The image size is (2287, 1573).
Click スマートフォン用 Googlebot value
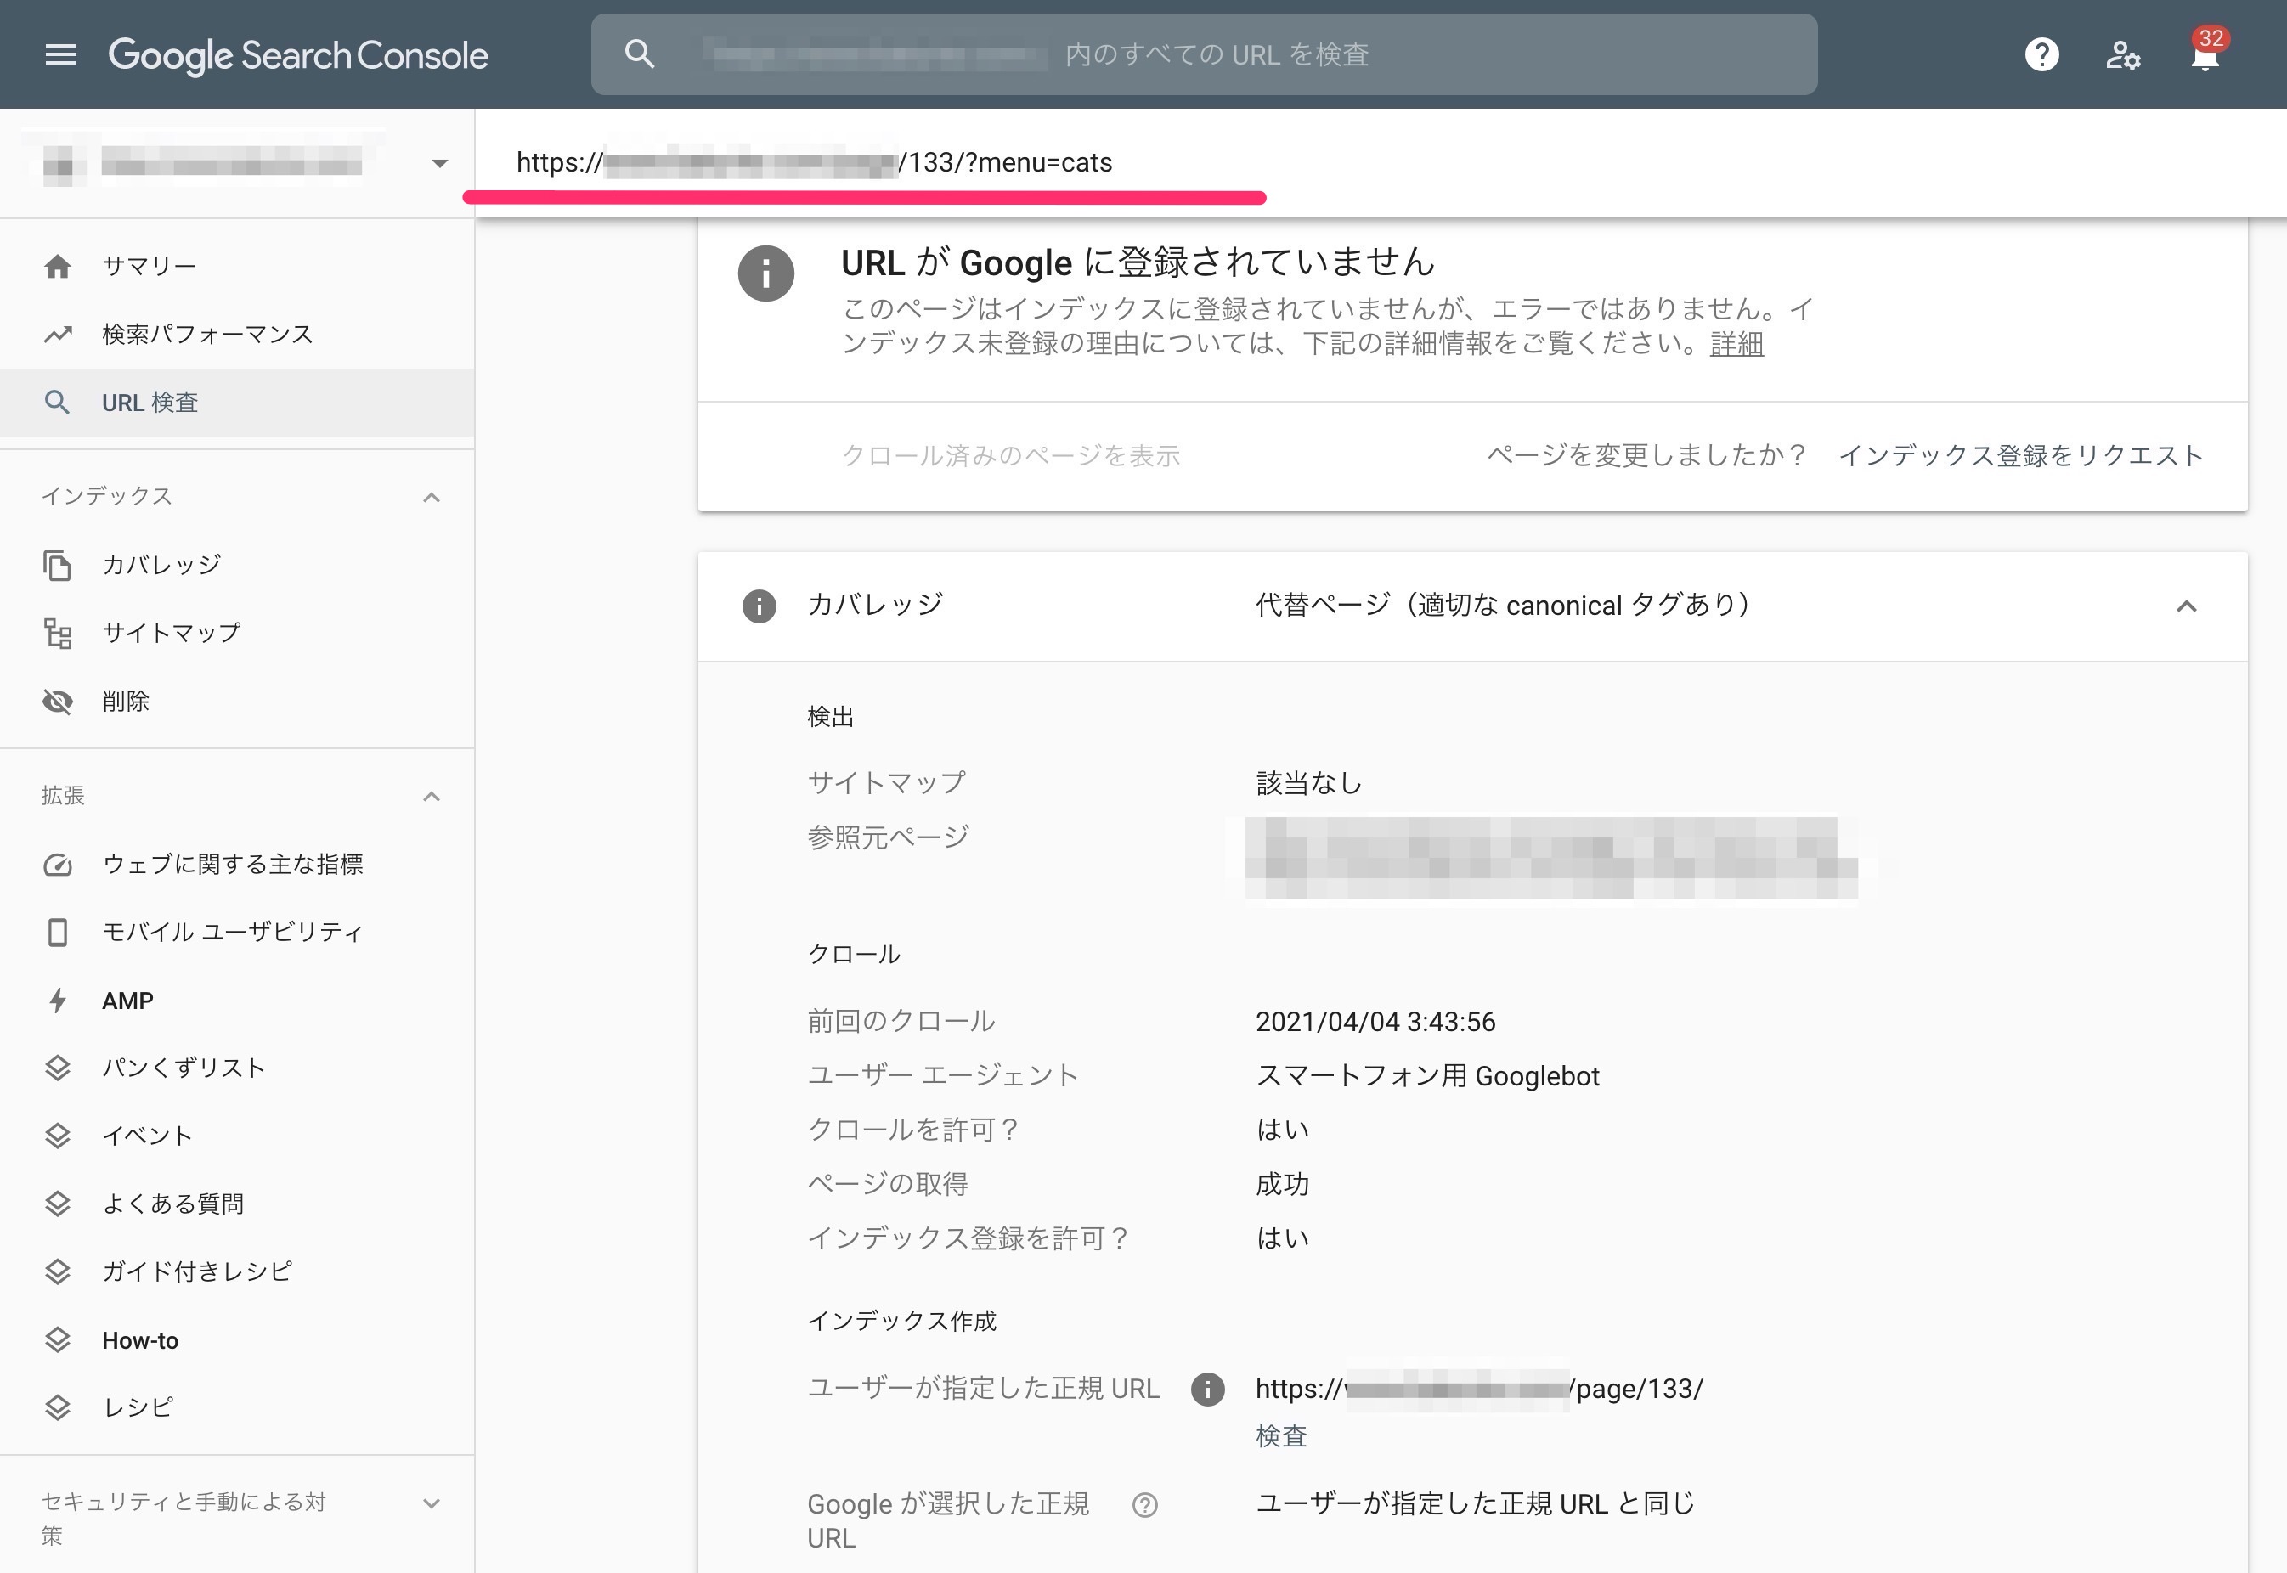pos(1427,1076)
